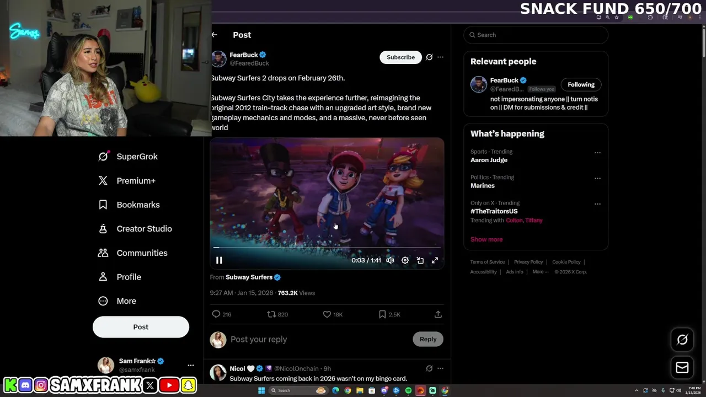Go back using the Post header arrow
Screen dimensions: 706x397
coord(215,35)
